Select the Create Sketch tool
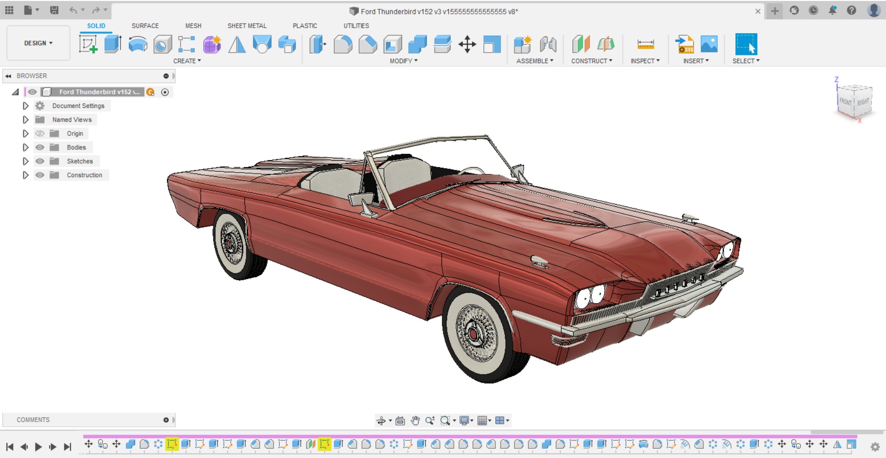Viewport: 886px width, 458px height. pos(88,44)
